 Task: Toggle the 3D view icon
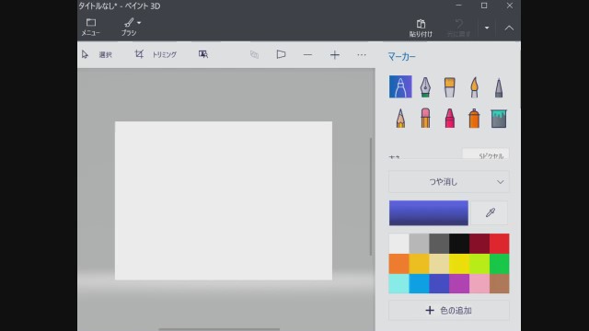point(254,55)
